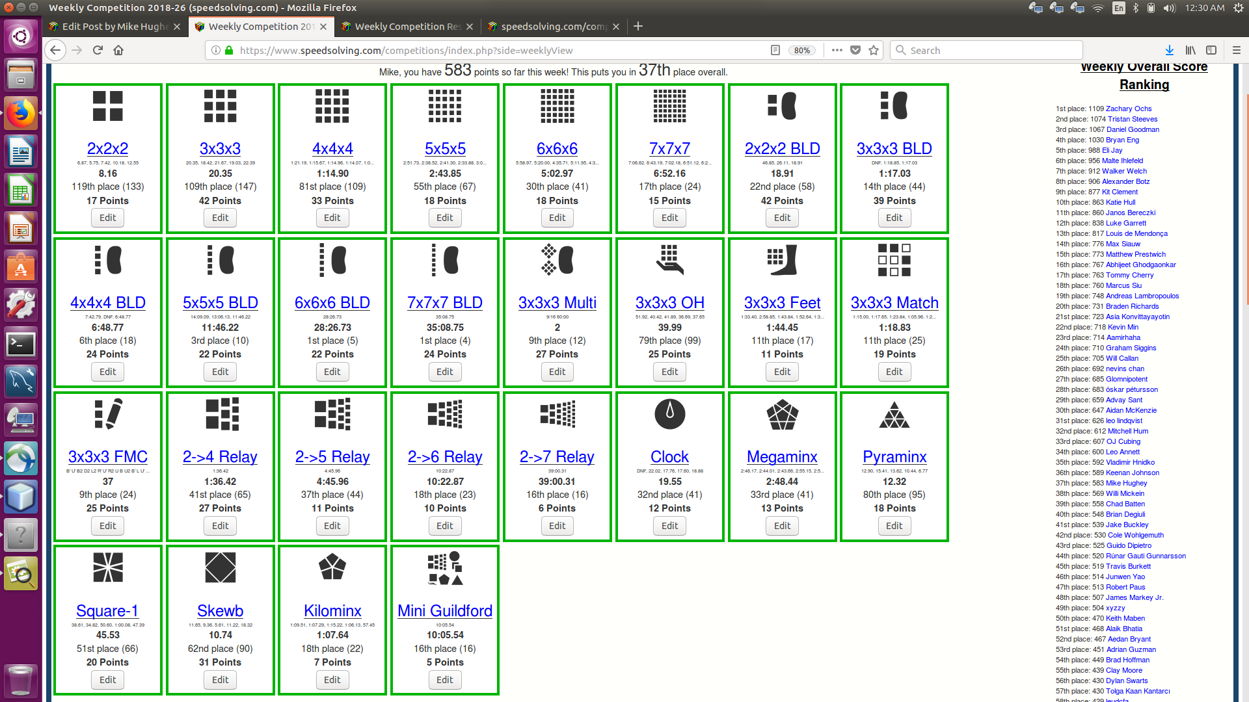Switch to speedsolving.com/comp tab
Image resolution: width=1249 pixels, height=702 pixels.
[x=554, y=26]
